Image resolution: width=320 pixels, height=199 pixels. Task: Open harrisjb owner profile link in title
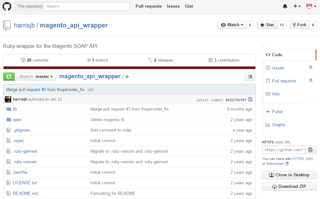coord(24,25)
